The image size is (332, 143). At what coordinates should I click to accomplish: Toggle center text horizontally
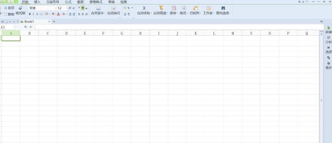[83, 14]
